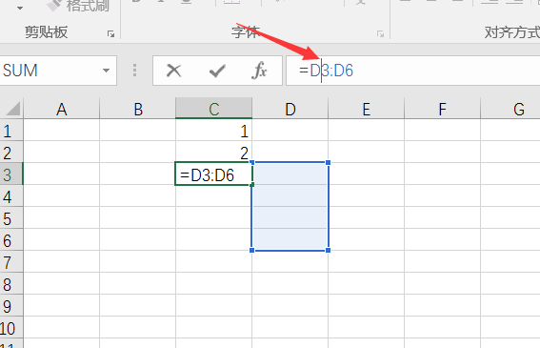Image resolution: width=540 pixels, height=348 pixels.
Task: Select column E header
Action: coord(366,109)
